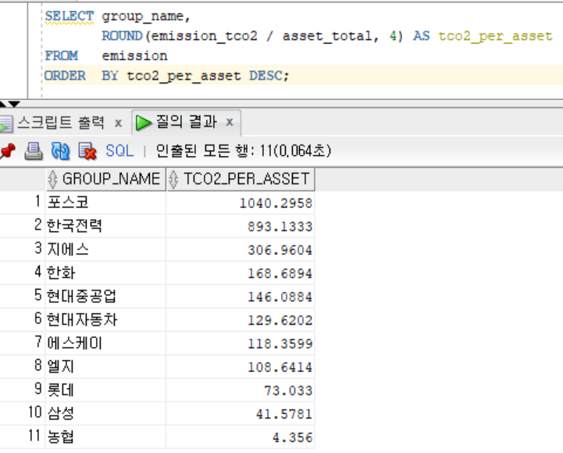Select the 포스코 cell
The height and width of the screenshot is (453, 563).
pyautogui.click(x=106, y=202)
